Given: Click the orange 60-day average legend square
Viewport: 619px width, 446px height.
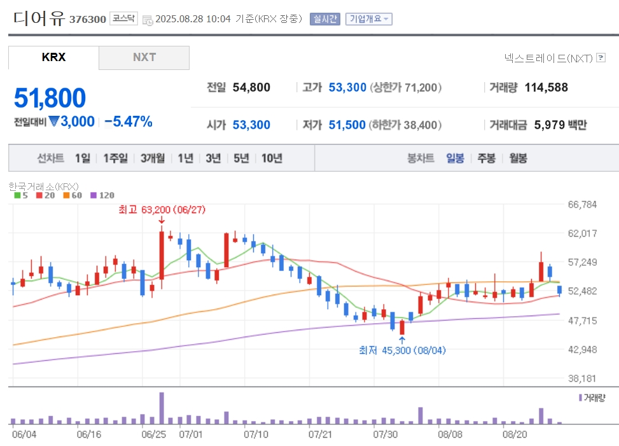Looking at the screenshot, I should coord(66,195).
